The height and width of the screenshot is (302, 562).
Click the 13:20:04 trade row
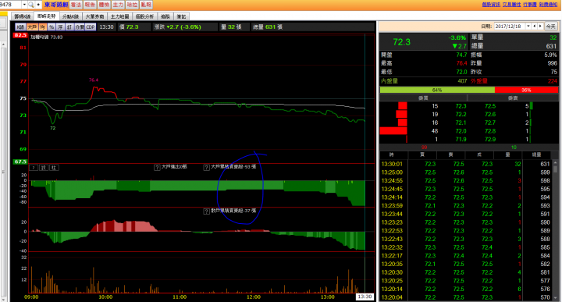tap(465, 297)
